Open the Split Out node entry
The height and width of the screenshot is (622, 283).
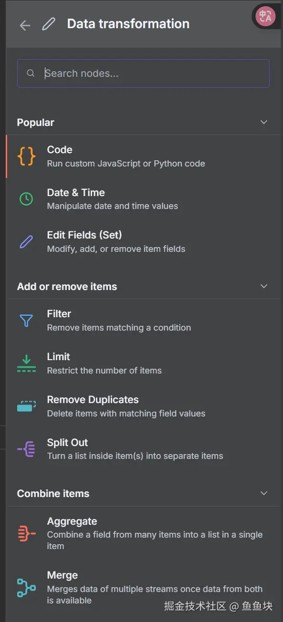(x=145, y=449)
